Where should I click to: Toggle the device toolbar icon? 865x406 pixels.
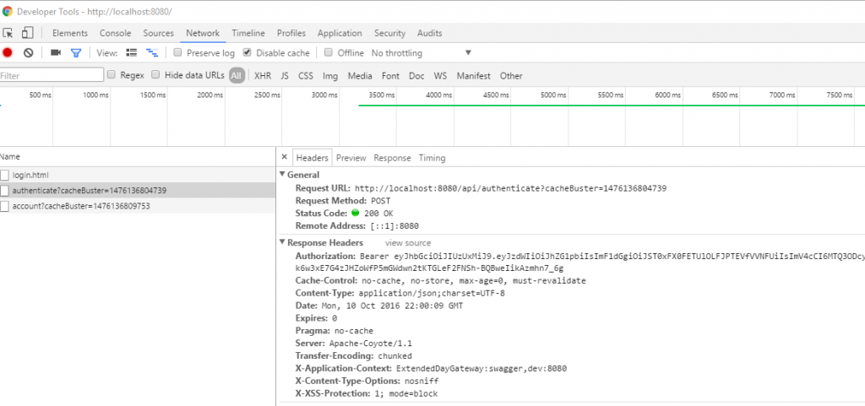28,33
